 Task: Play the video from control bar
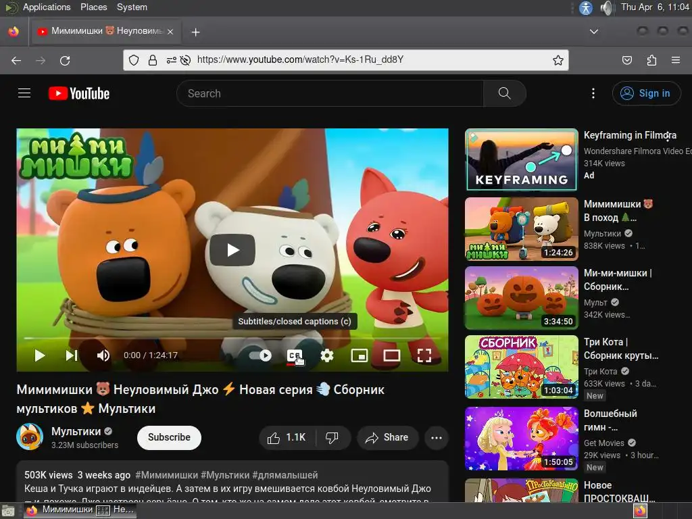point(39,355)
